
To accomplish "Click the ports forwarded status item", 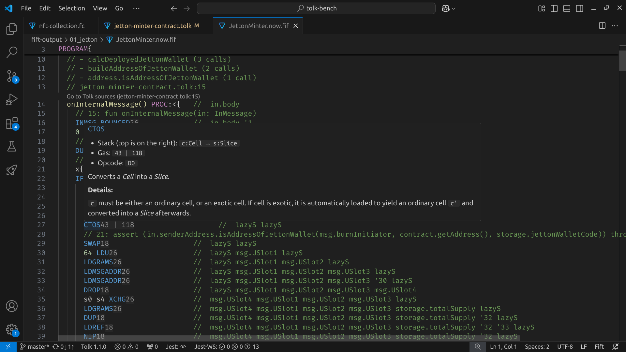I will tap(152, 347).
